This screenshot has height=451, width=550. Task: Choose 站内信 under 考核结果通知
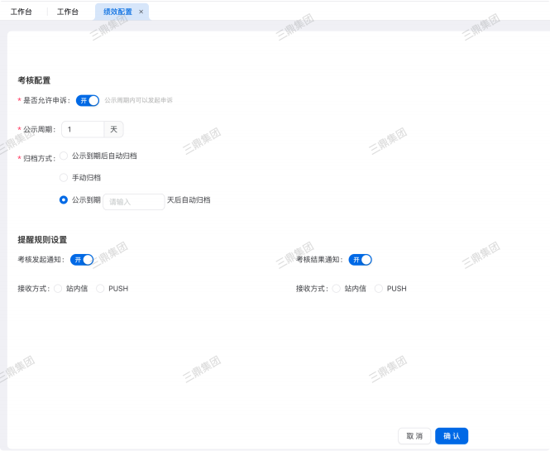point(336,289)
